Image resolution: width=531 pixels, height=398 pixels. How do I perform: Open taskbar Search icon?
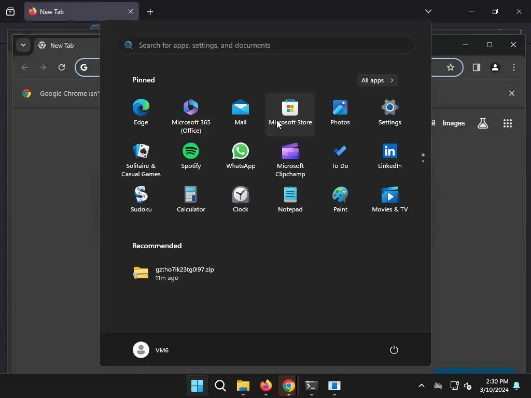220,386
